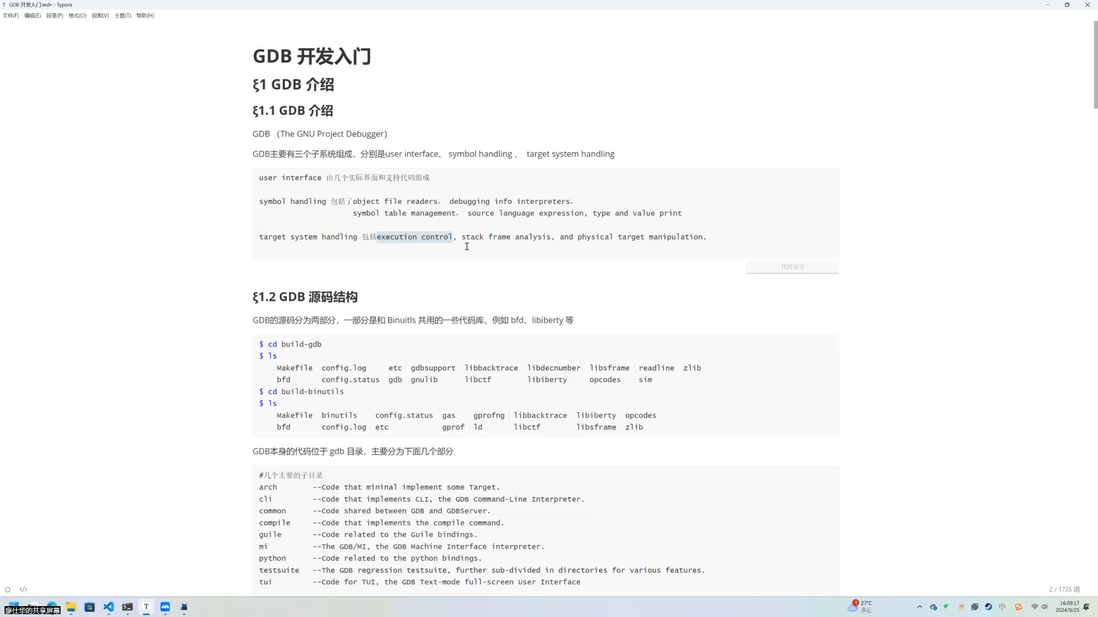Open Steam from system tray
The image size is (1098, 617).
pyautogui.click(x=989, y=607)
